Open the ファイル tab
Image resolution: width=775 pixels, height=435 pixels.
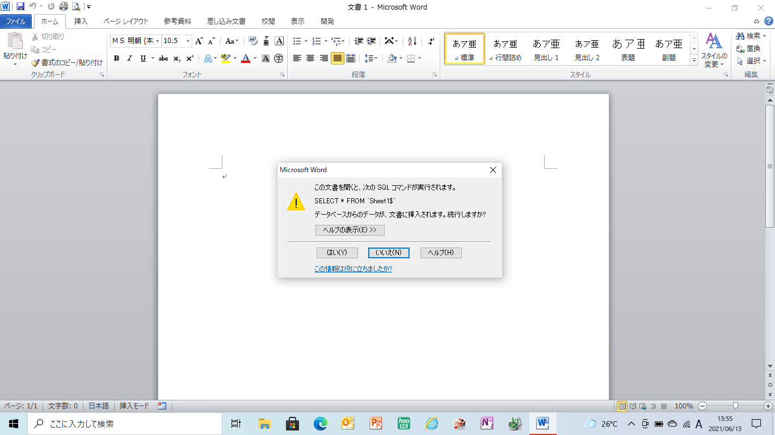coord(16,22)
